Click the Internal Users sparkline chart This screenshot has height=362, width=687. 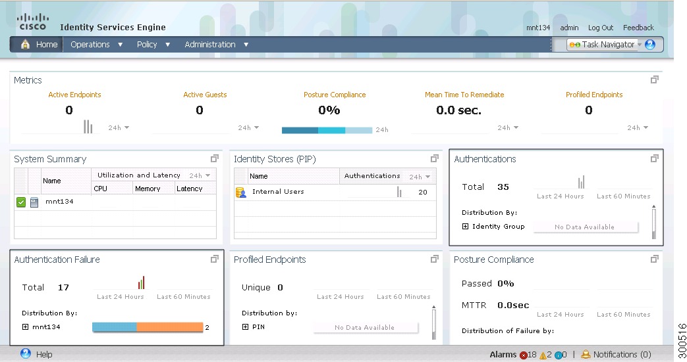399,191
